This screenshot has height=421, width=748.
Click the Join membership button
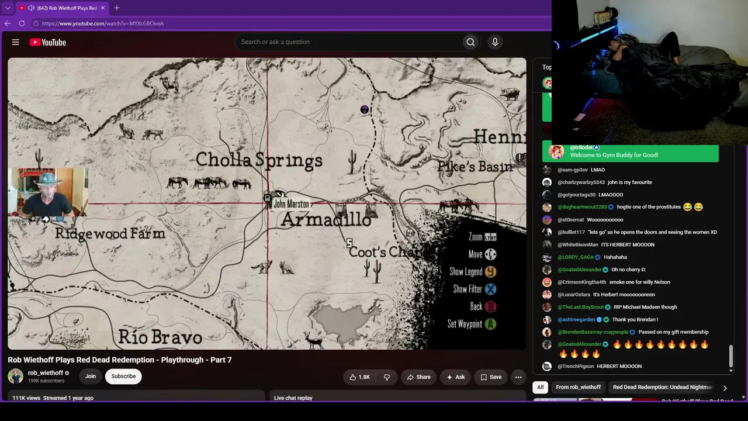click(x=91, y=376)
